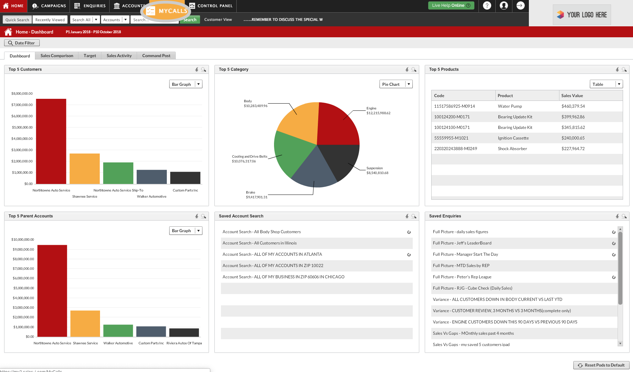This screenshot has height=372, width=633.
Task: Switch to the Sales Comparison tab
Action: point(57,56)
